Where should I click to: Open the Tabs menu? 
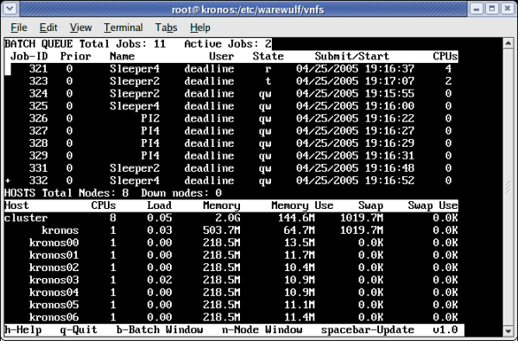pyautogui.click(x=166, y=28)
